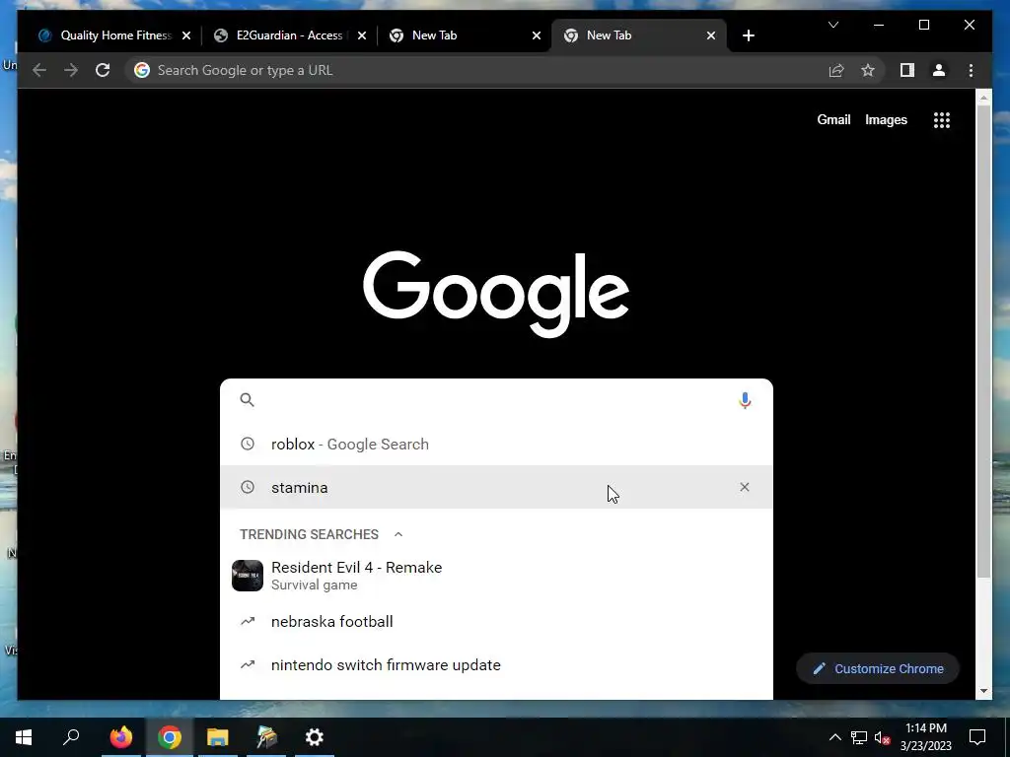Choose the stamina search suggestion

tap(496, 487)
